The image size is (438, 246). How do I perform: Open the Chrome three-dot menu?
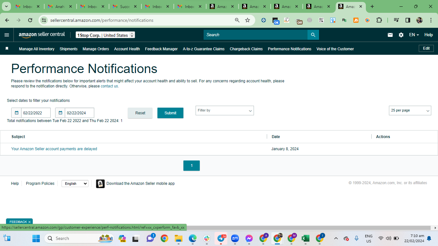click(431, 20)
